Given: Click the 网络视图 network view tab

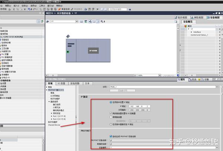Looking at the screenshot, I should point(197,18).
